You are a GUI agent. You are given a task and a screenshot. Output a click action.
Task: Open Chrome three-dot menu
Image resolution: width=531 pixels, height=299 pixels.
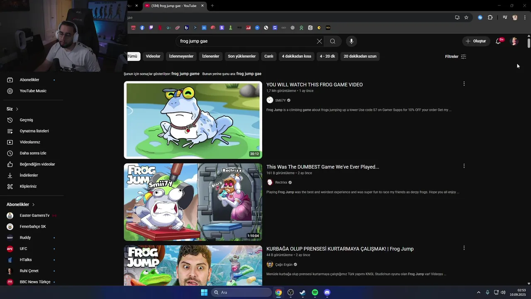point(525,17)
